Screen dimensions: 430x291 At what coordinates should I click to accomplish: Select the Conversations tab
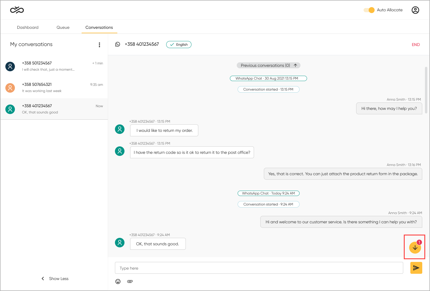[x=99, y=27]
